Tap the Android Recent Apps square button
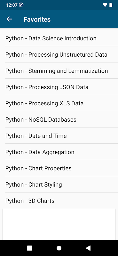The image size is (118, 256). pos(29,248)
